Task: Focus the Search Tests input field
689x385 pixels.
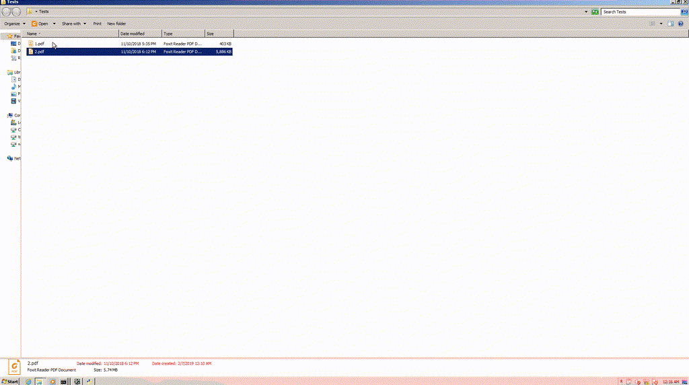Action: coord(641,12)
